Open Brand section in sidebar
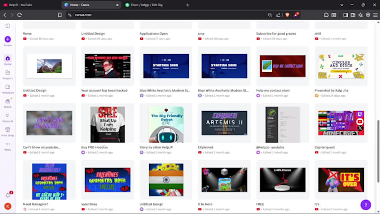The image size is (380, 214). (x=8, y=103)
